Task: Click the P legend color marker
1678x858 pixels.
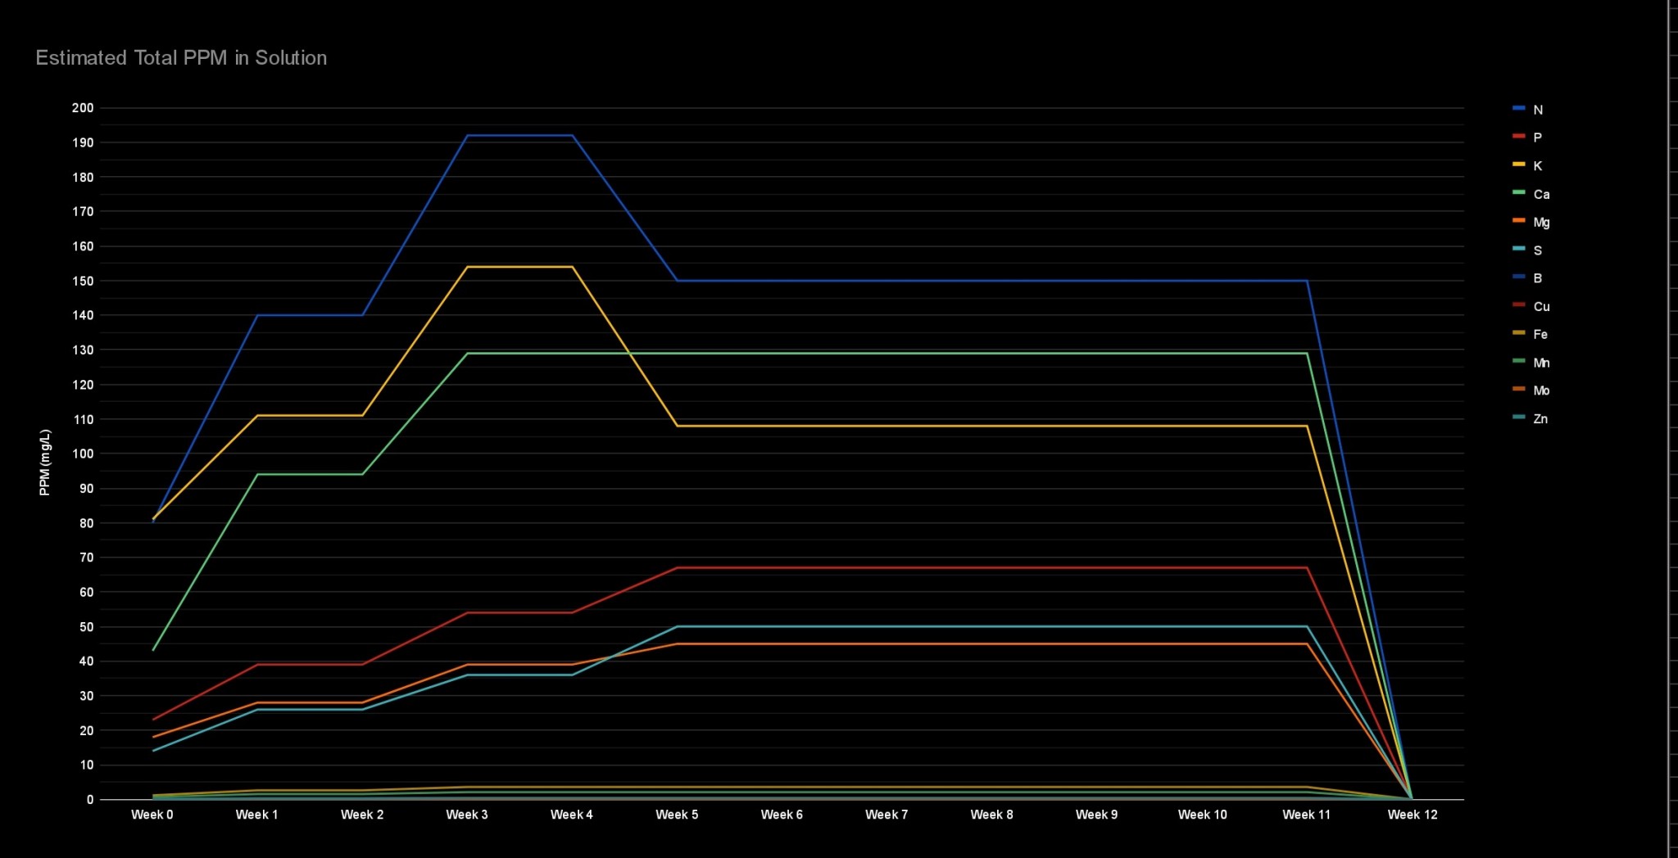Action: pos(1519,137)
